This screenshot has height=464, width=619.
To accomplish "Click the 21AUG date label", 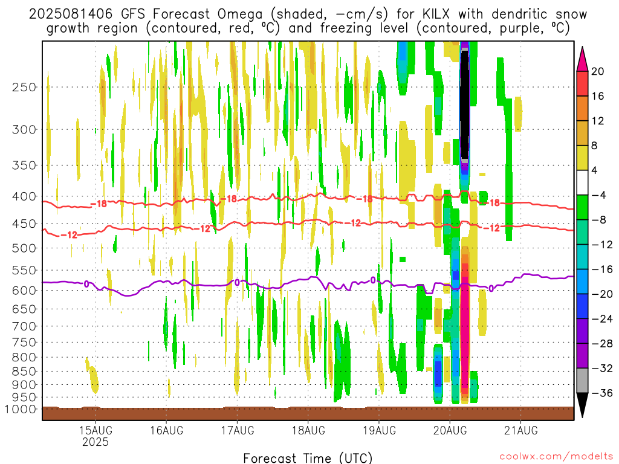I will pos(520,430).
